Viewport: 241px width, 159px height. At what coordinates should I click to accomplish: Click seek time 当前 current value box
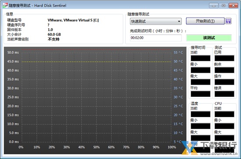pos(201,58)
